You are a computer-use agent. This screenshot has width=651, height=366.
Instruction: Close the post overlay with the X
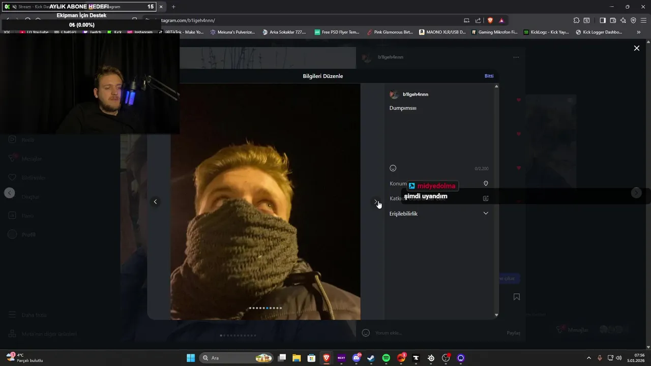click(636, 48)
